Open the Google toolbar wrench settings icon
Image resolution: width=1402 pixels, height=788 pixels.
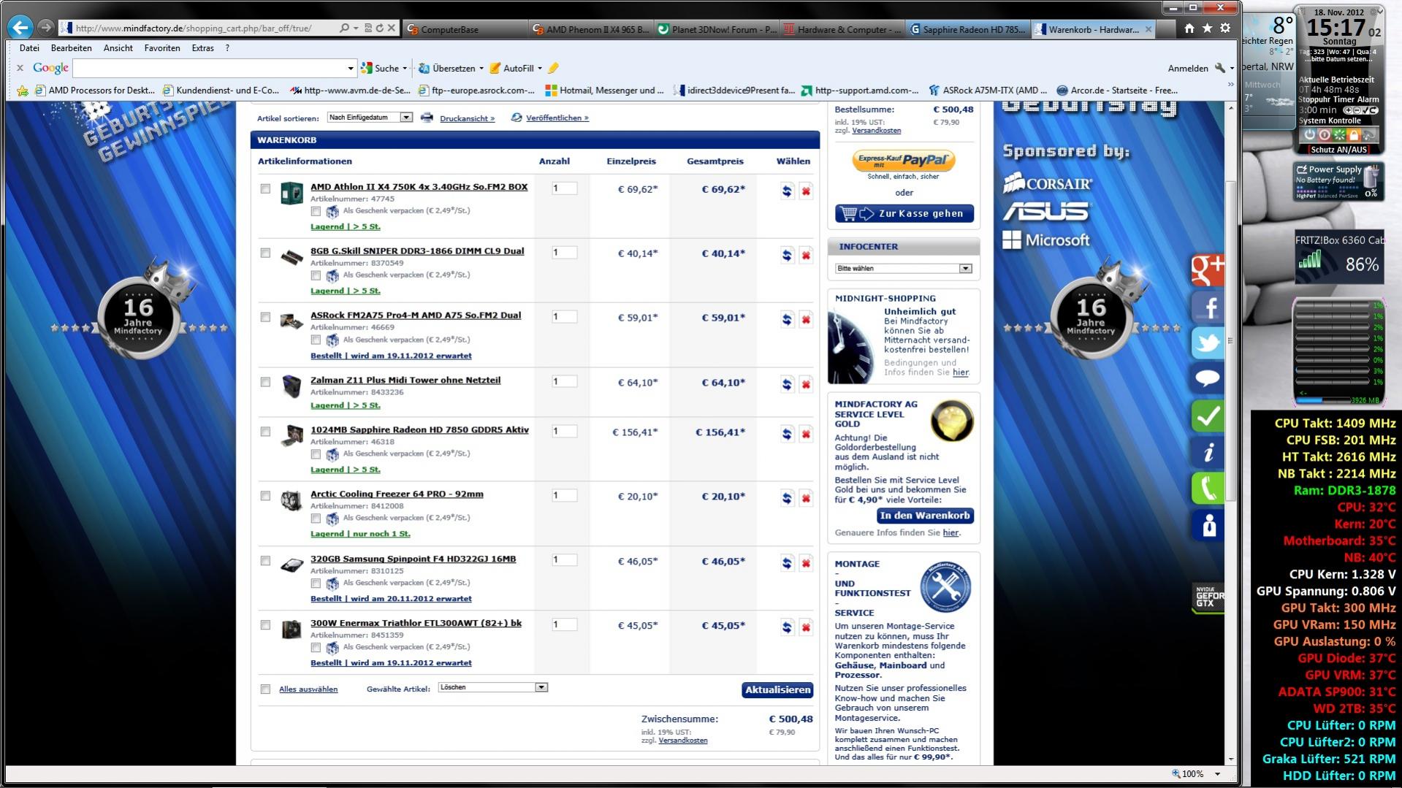tap(1219, 68)
